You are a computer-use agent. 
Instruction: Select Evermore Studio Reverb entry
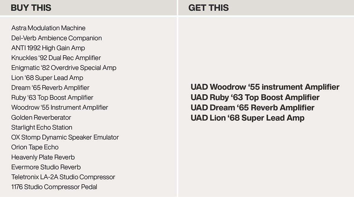pyautogui.click(x=46, y=167)
